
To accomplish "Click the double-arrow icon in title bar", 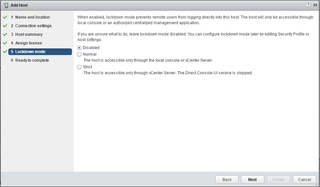I will click(315, 5).
